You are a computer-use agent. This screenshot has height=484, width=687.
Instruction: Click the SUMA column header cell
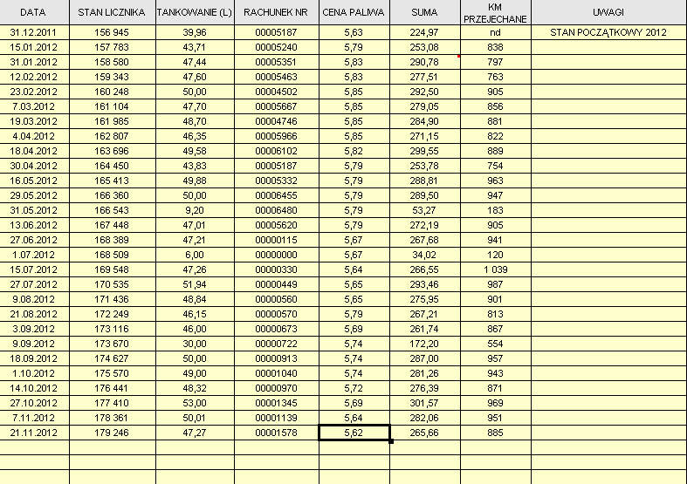point(424,13)
